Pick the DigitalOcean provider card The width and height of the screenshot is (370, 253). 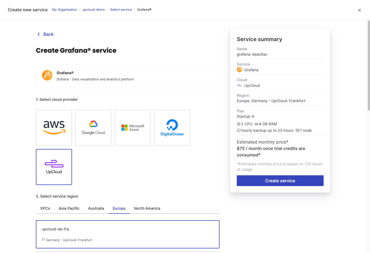pyautogui.click(x=172, y=128)
